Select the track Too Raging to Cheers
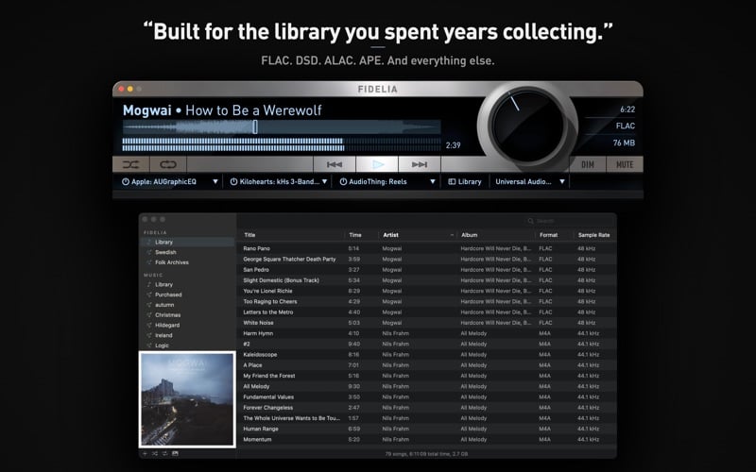Image resolution: width=756 pixels, height=472 pixels. (x=427, y=301)
